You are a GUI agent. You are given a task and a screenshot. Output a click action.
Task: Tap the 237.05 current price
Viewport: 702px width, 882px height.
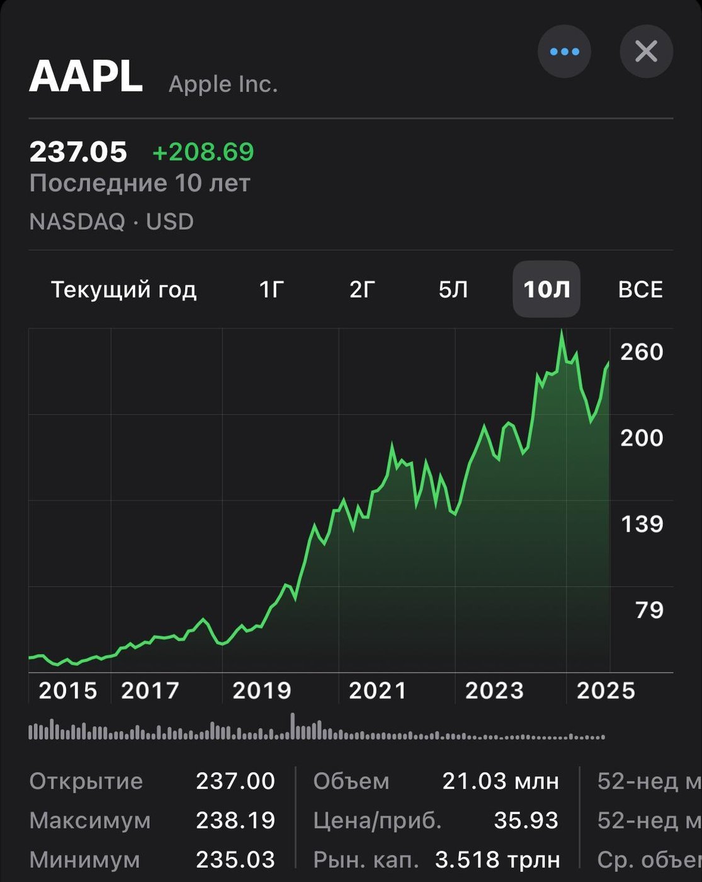click(x=78, y=152)
